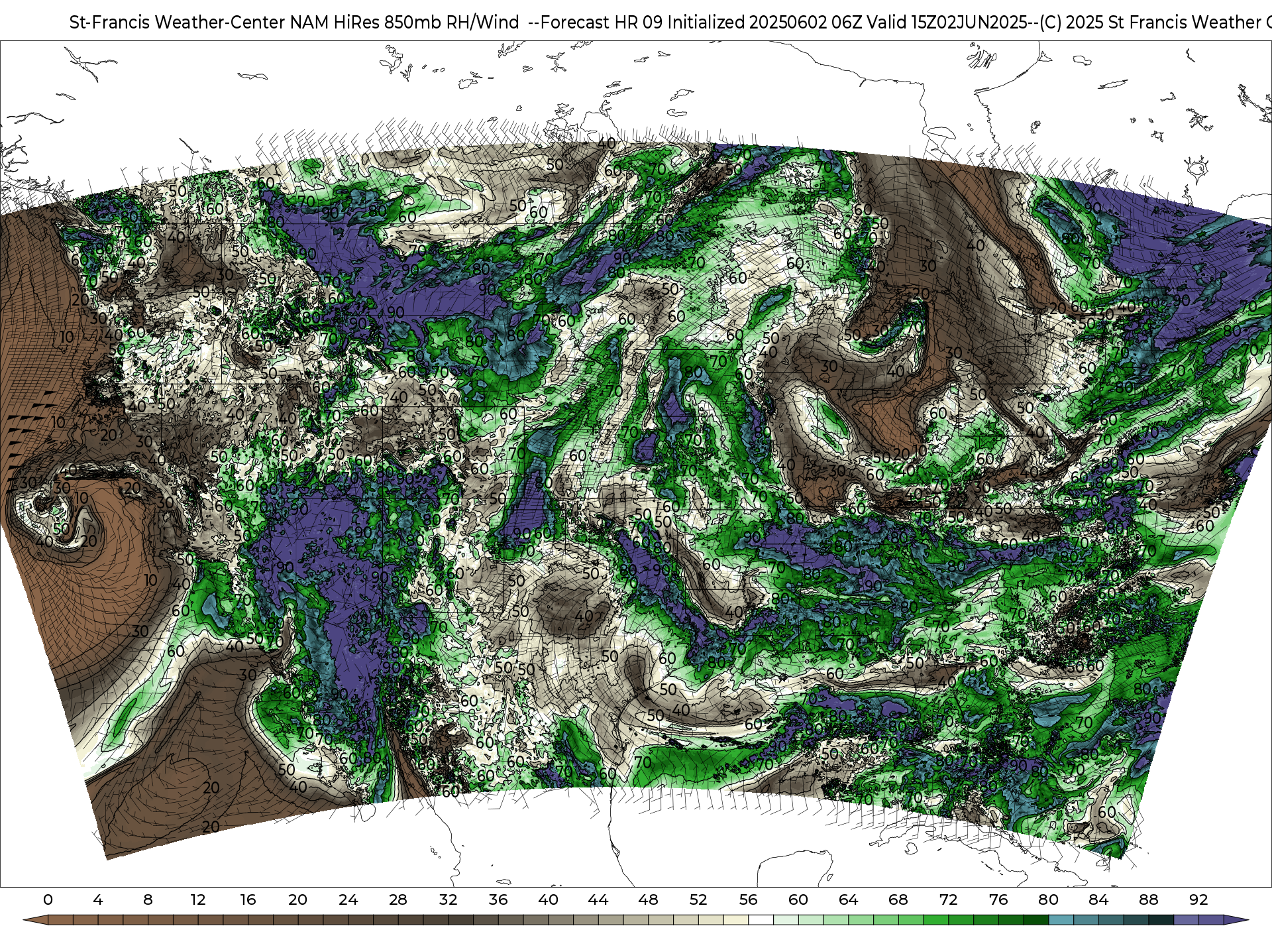Select the '64' legend number
The image size is (1272, 928).
848,900
